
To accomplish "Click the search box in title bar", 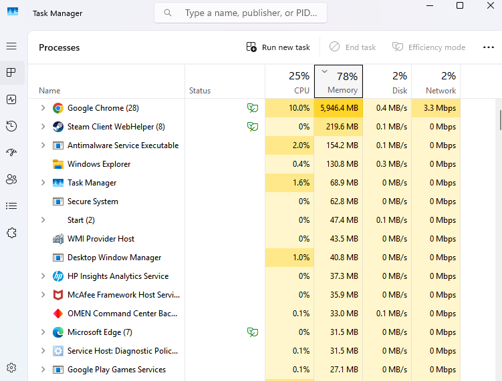I will (241, 13).
